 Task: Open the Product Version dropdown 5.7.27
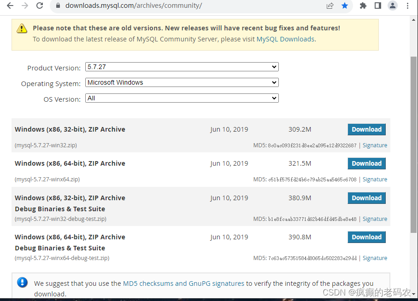(x=182, y=67)
